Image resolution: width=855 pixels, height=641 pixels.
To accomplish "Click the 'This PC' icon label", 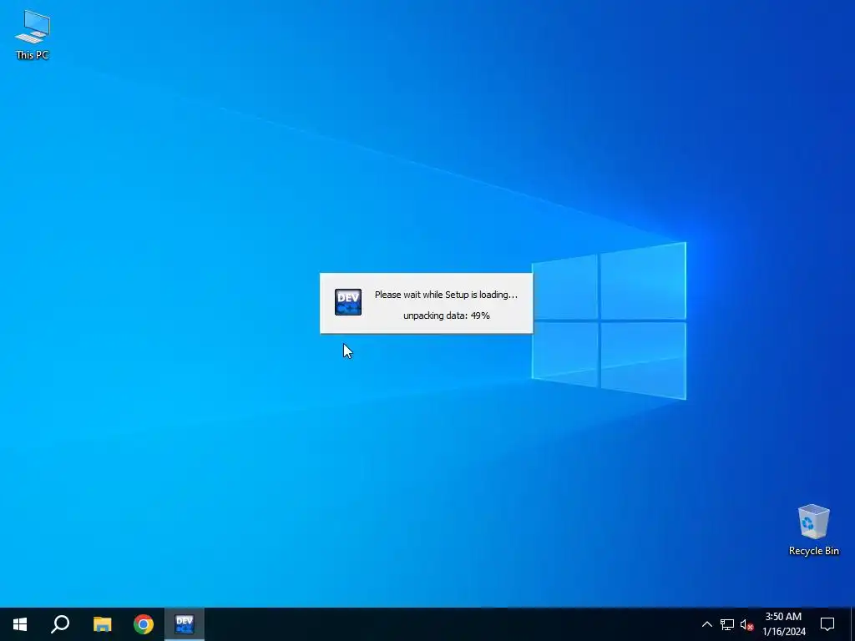I will (33, 54).
